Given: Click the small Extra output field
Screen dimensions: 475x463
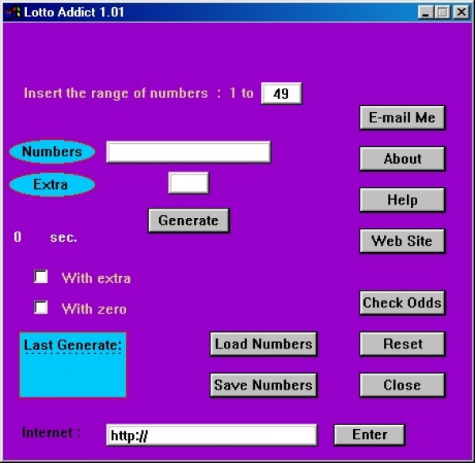Looking at the screenshot, I should 188,183.
